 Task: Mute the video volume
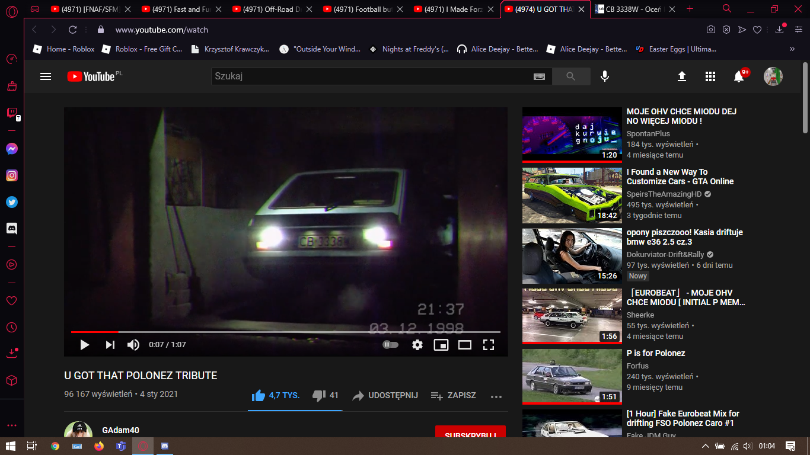click(x=133, y=345)
